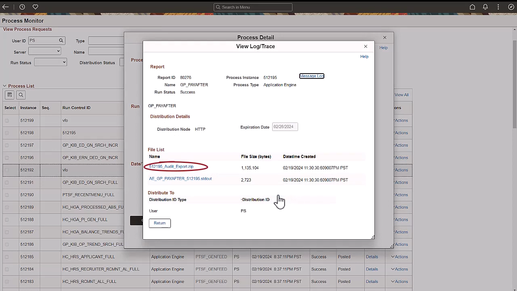517x291 pixels.
Task: Open the Actions list via three-dot icon
Action: 498,7
